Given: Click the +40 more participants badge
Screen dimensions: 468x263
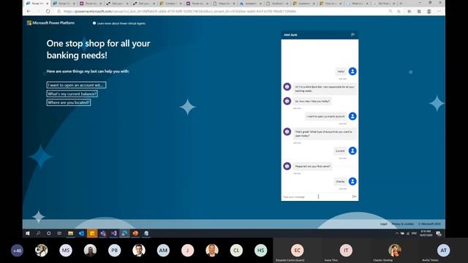Looking at the screenshot, I should click(17, 251).
